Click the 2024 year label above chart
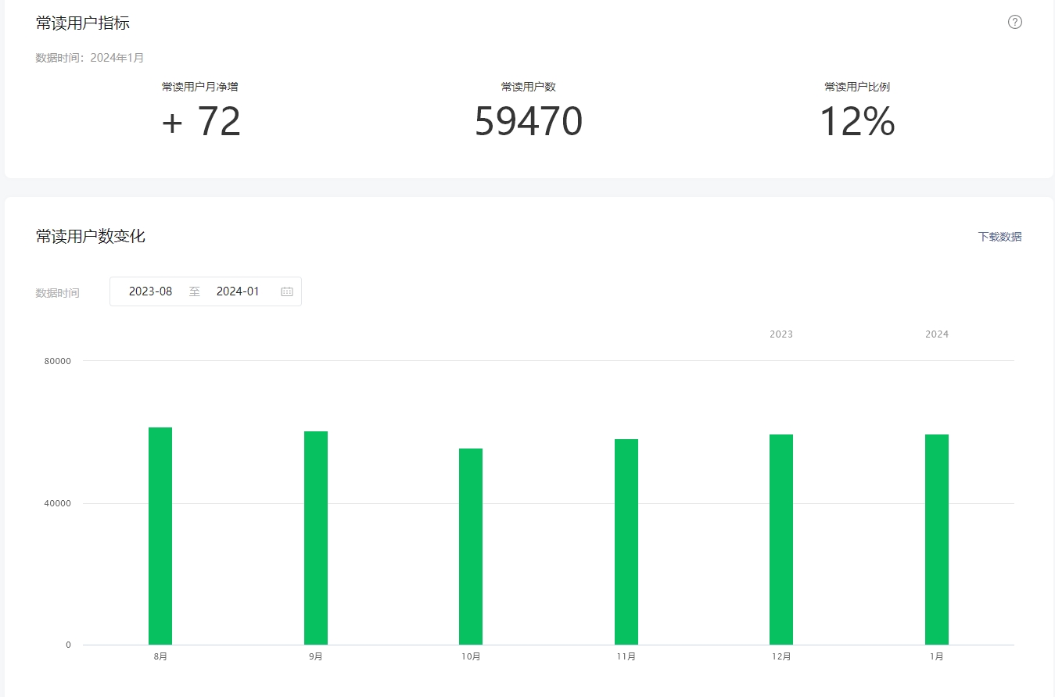This screenshot has width=1055, height=697. click(937, 334)
